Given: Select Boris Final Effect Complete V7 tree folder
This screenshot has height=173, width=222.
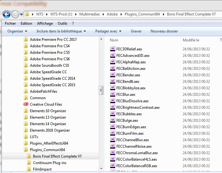Looking at the screenshot, I should click(50, 156).
